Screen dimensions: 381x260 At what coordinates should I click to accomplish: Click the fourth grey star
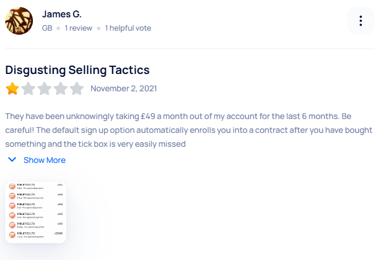[61, 89]
